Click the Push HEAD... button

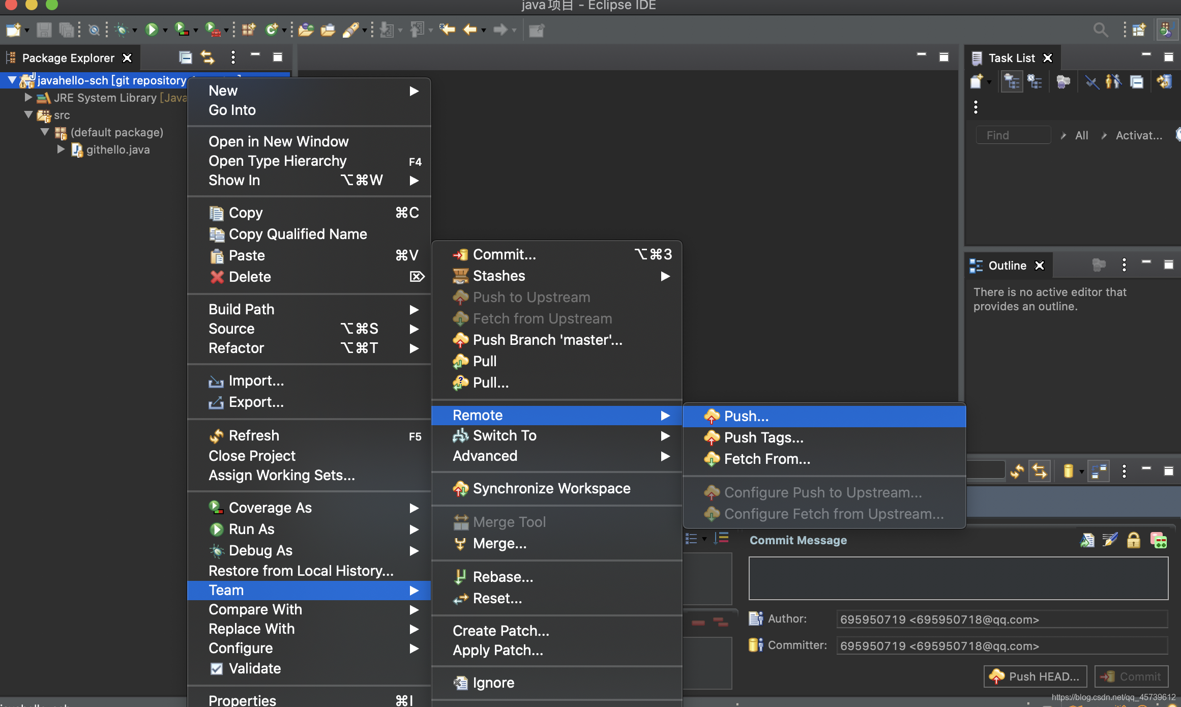pyautogui.click(x=1035, y=676)
